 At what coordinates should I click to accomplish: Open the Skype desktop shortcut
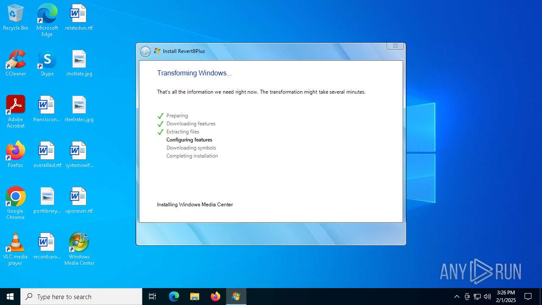[47, 64]
